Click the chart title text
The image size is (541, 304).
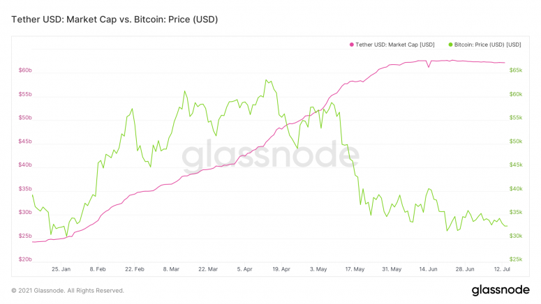(x=115, y=20)
